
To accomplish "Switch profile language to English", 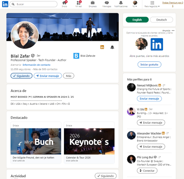I will click(x=137, y=20).
